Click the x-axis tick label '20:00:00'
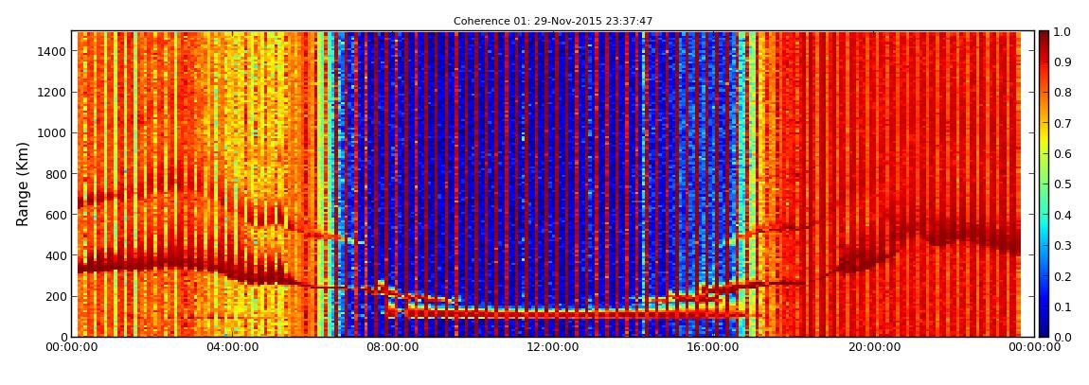 click(x=875, y=347)
